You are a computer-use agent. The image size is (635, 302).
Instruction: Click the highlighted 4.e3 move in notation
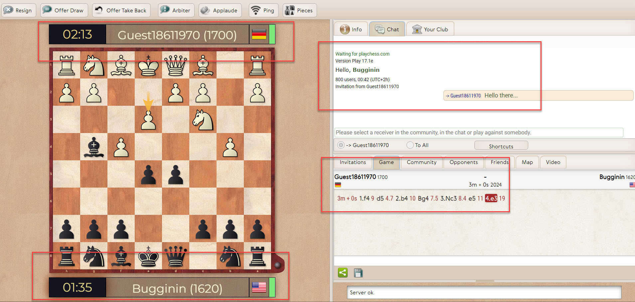pyautogui.click(x=491, y=199)
